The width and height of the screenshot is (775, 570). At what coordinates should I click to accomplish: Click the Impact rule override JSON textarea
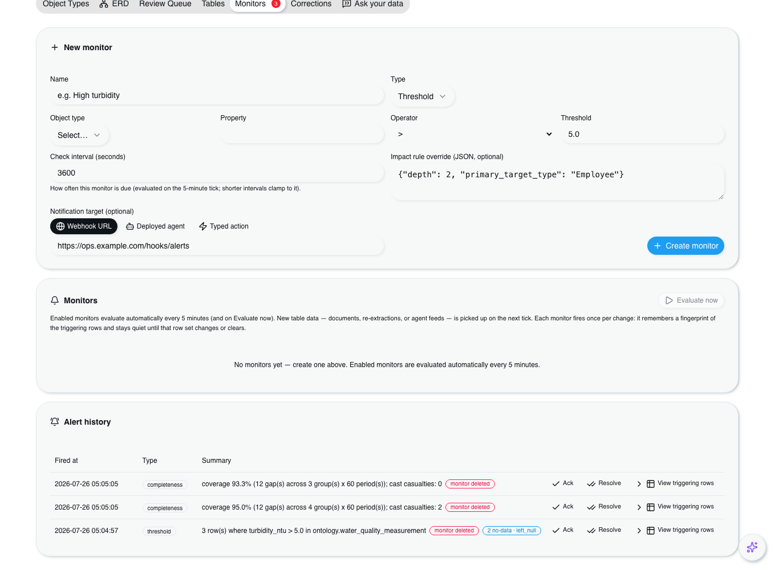558,182
